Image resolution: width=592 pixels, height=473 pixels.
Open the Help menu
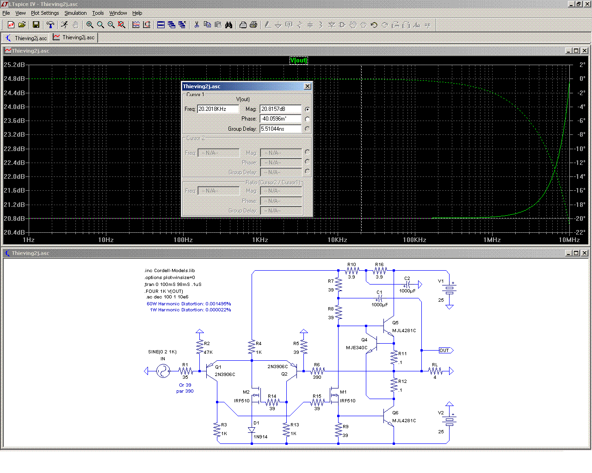(x=137, y=13)
